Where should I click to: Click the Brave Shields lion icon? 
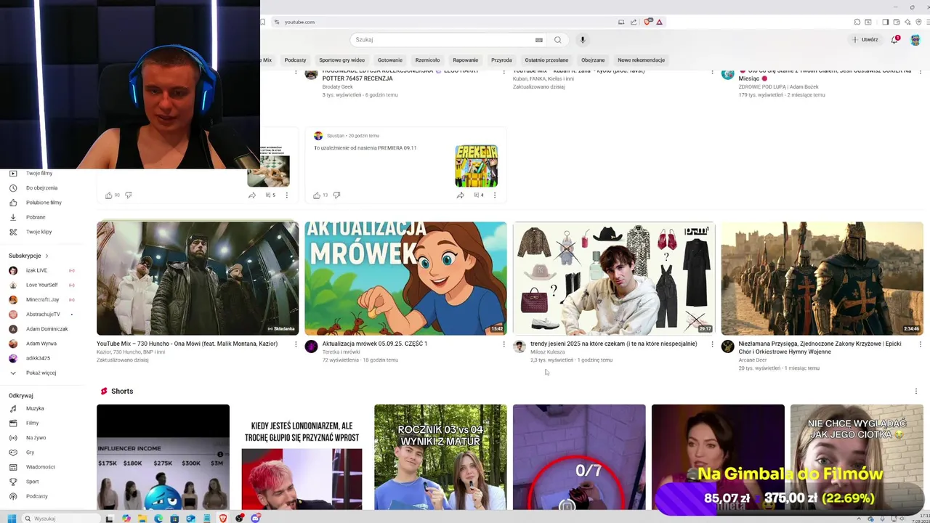[x=647, y=22]
